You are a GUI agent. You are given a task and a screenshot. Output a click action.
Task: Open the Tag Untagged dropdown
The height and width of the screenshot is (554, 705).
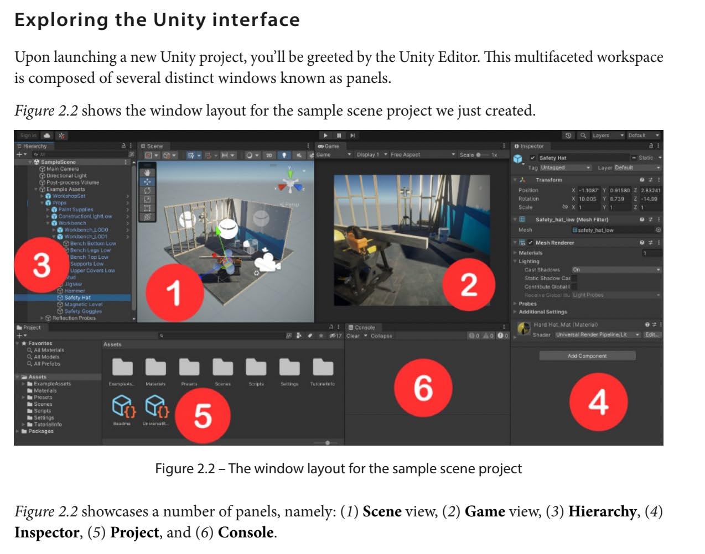[565, 168]
